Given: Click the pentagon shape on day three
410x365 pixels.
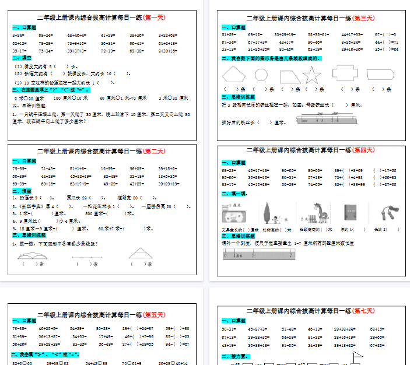Looking at the screenshot, I should (234, 75).
